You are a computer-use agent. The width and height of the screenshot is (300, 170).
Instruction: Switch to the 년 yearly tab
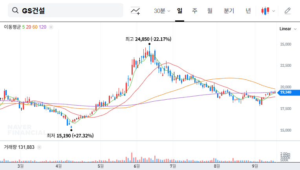[248, 11]
